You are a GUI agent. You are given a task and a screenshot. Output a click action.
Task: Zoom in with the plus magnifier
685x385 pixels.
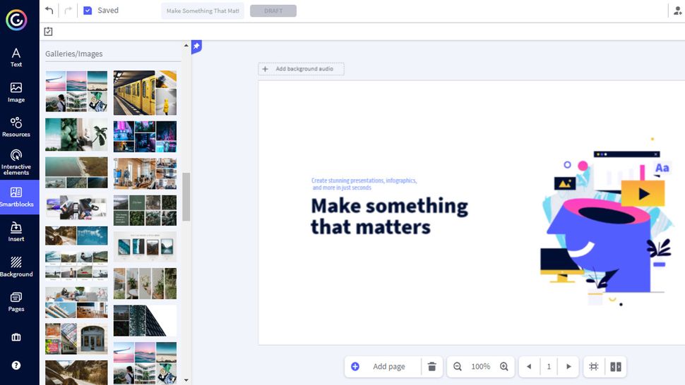pyautogui.click(x=504, y=367)
